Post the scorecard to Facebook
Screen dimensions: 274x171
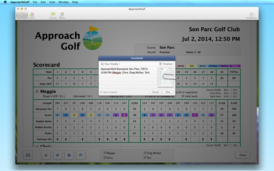pyautogui.click(x=168, y=92)
